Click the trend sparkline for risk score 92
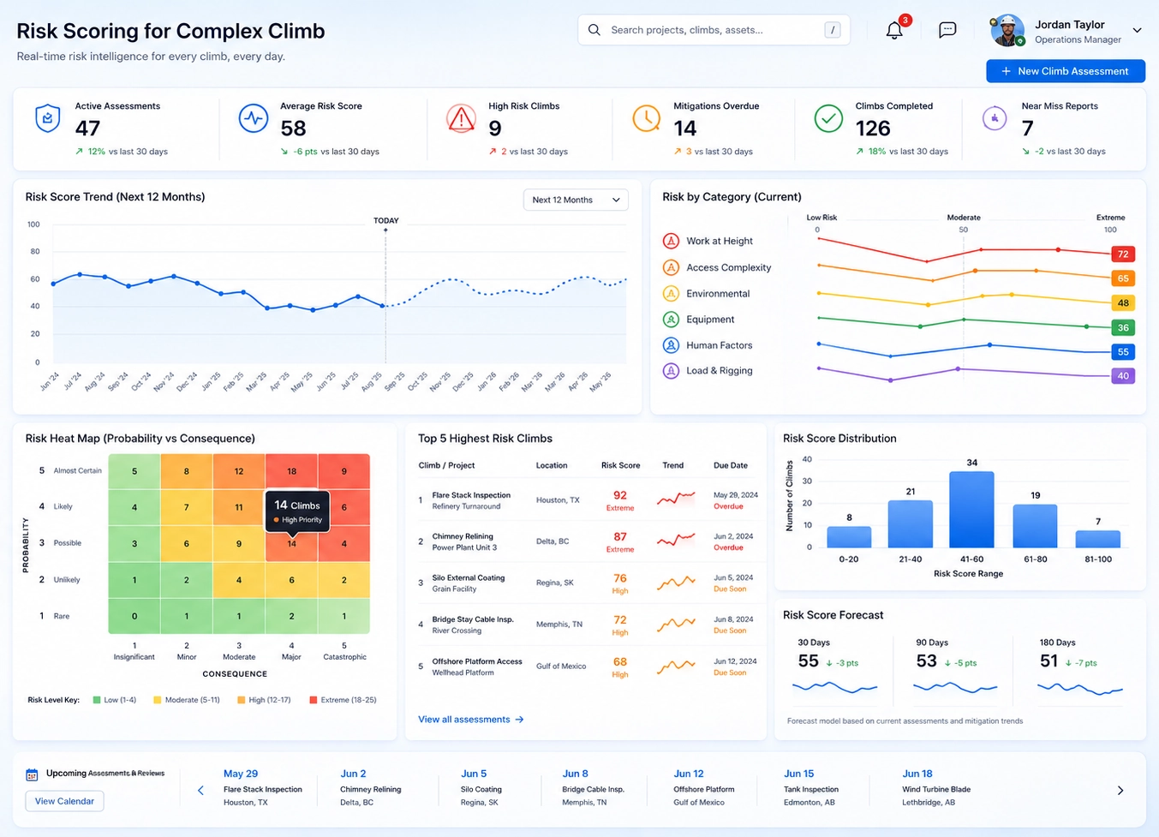The height and width of the screenshot is (837, 1159). (676, 498)
